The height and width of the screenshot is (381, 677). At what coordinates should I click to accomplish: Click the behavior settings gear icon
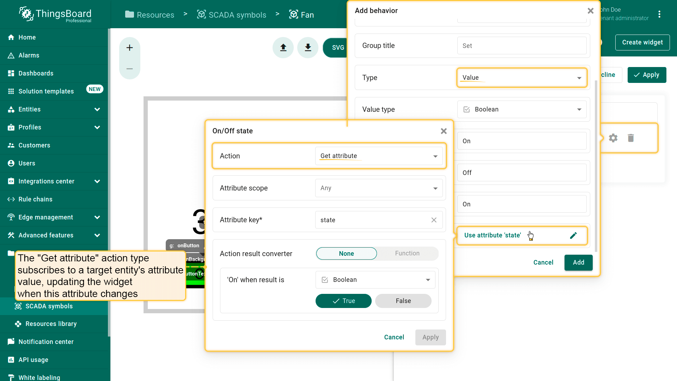coord(613,138)
